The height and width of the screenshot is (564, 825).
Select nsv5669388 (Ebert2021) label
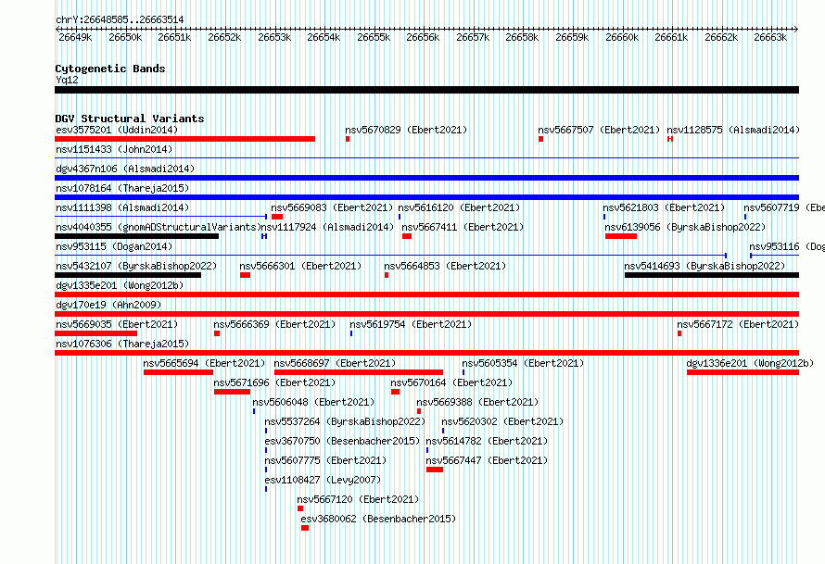[x=477, y=402]
